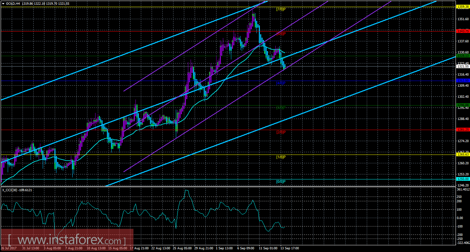
Task: Click the 1351.60 price axis value
Action: (463, 19)
